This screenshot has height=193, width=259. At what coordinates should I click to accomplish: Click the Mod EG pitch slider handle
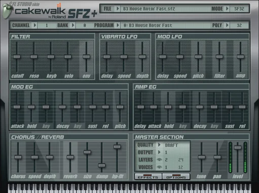120,107
